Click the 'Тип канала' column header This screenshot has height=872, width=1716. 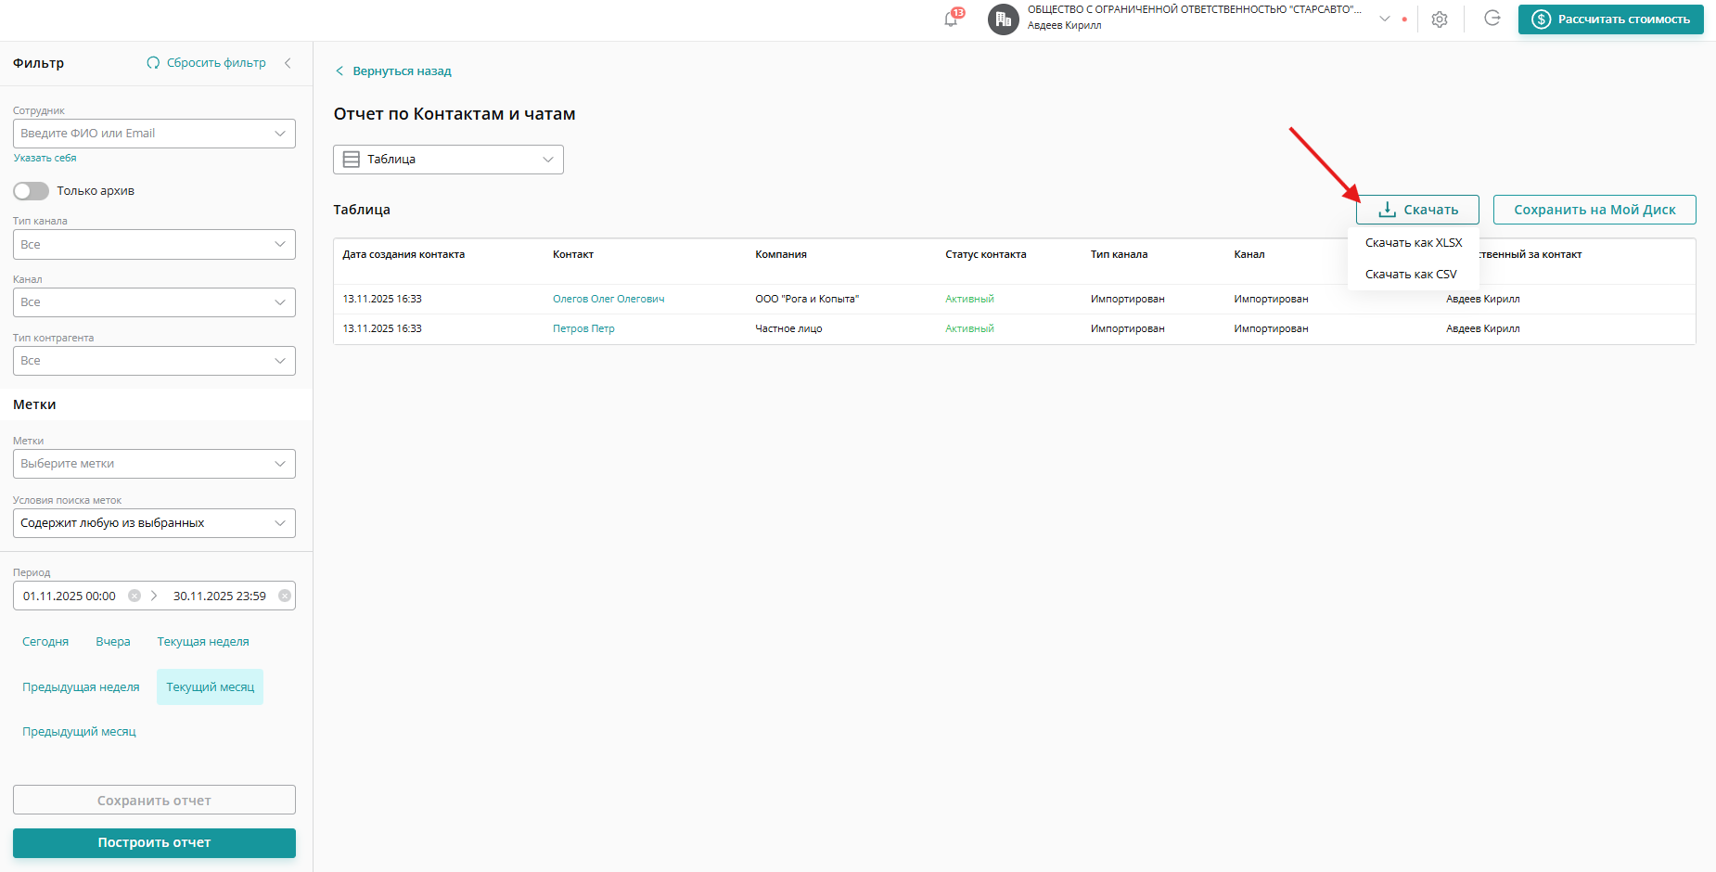tap(1120, 255)
